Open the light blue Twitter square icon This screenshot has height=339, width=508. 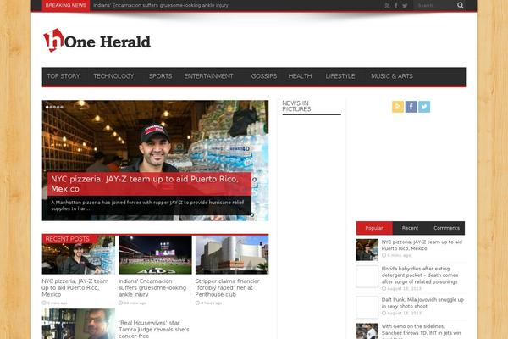coord(424,107)
